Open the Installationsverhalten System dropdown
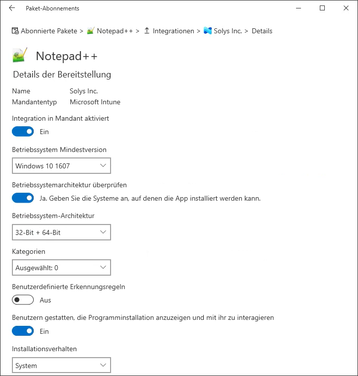The width and height of the screenshot is (358, 376). (x=61, y=366)
